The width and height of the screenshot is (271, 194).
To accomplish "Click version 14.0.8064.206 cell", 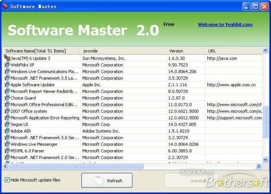I will pyautogui.click(x=182, y=72).
